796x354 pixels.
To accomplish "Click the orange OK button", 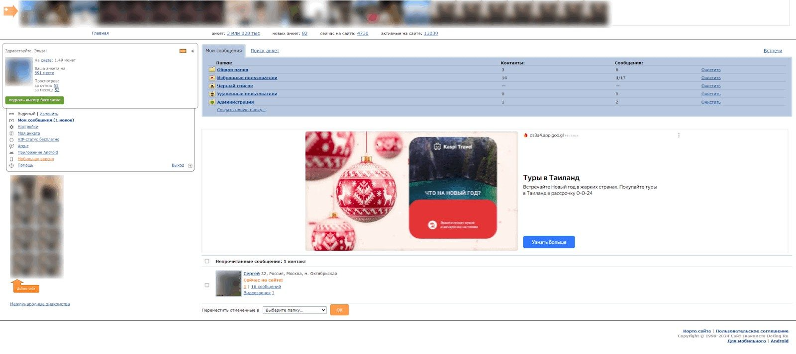I will 339,310.
